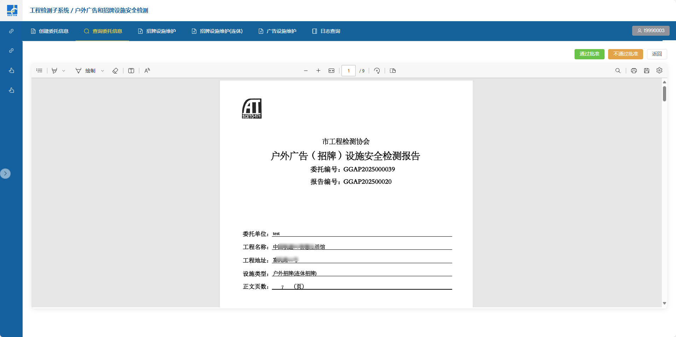Click the add text box tool
Screen dimensions: 676x337
[x=131, y=71]
